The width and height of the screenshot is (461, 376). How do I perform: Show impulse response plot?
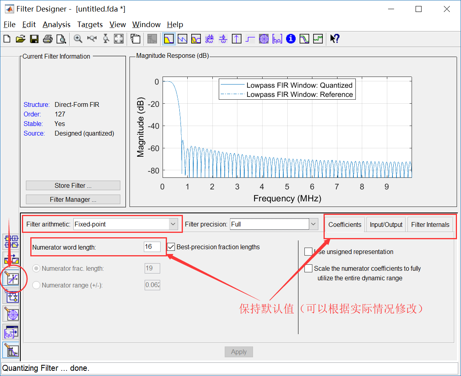pyautogui.click(x=237, y=39)
